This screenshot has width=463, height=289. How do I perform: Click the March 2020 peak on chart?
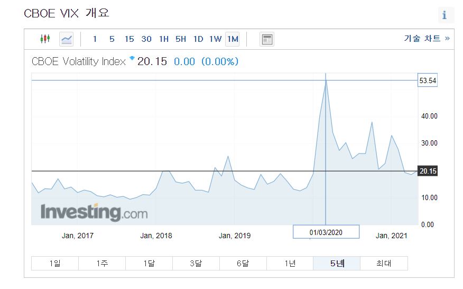326,80
